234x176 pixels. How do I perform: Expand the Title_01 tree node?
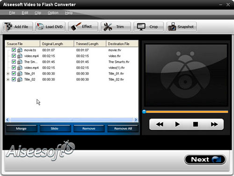[x=8, y=74]
